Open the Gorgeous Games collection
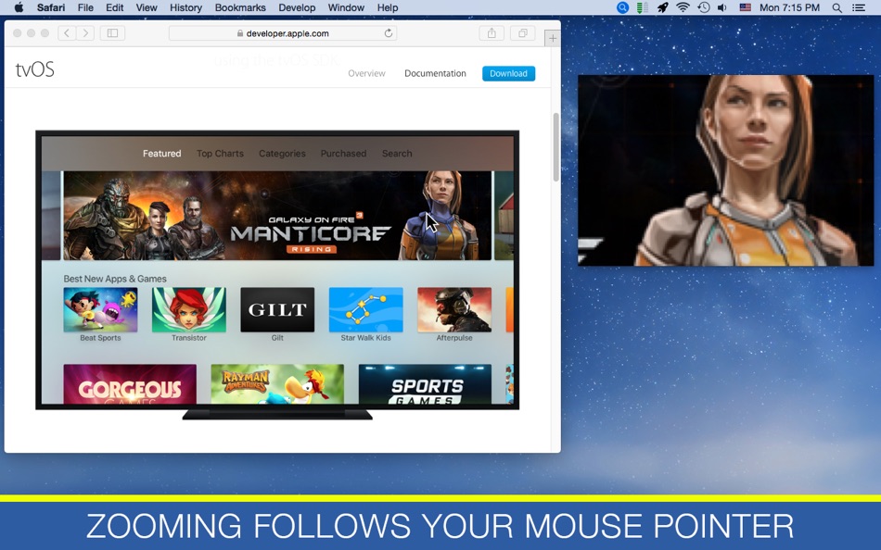 pyautogui.click(x=130, y=384)
